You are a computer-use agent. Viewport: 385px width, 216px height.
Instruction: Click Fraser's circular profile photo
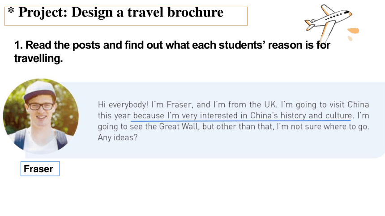coord(41,116)
